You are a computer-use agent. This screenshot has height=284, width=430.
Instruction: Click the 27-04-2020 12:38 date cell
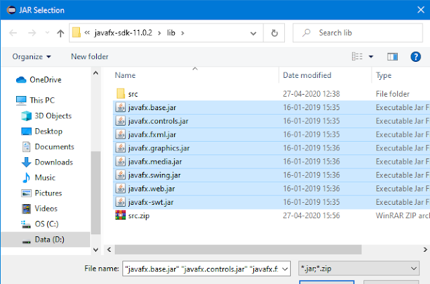(311, 94)
